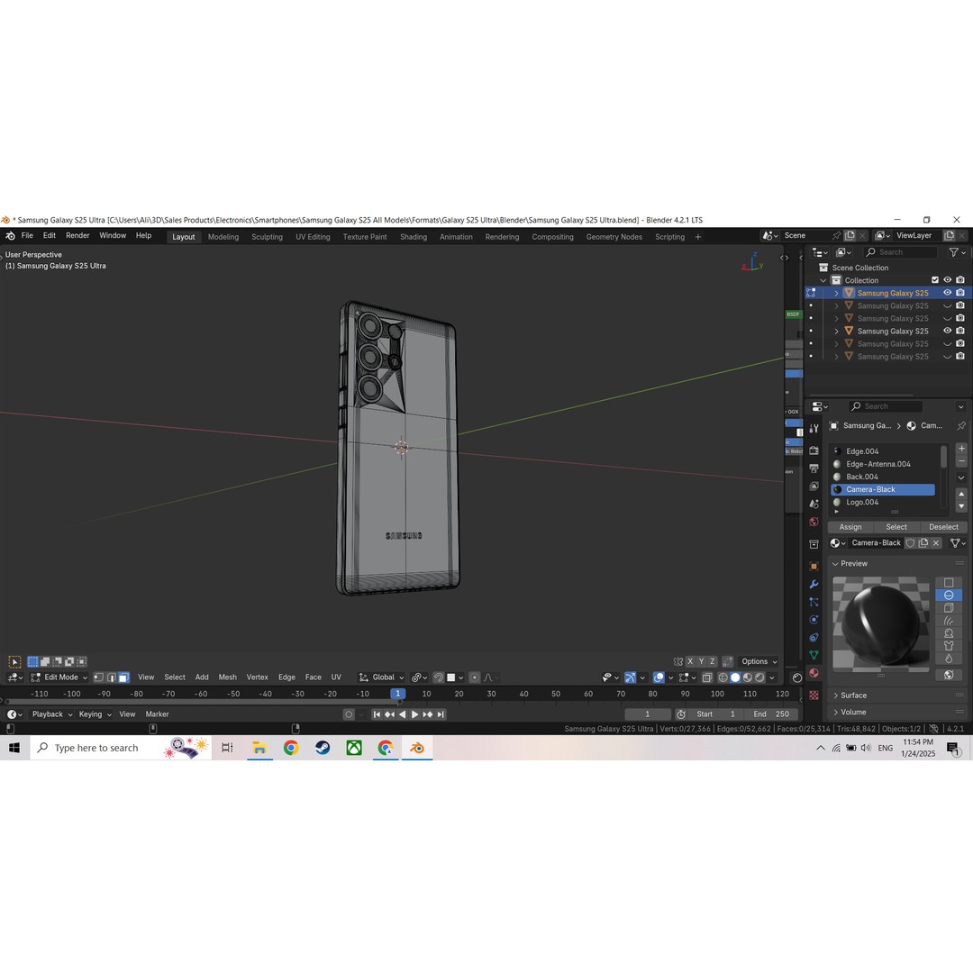Toggle X mirror in viewport
The height and width of the screenshot is (973, 973).
(690, 661)
